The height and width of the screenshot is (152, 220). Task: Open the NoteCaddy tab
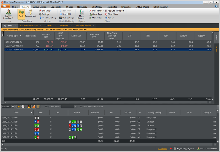click(x=82, y=7)
